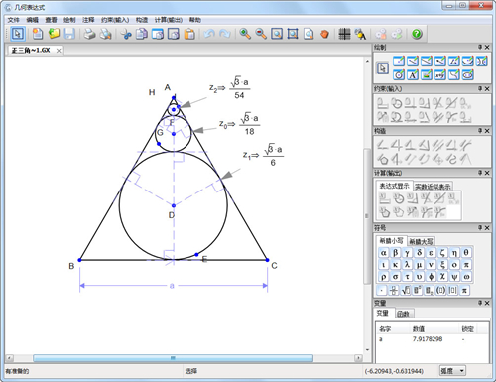Click the zoom out magnifier icon
The height and width of the screenshot is (382, 496).
261,34
